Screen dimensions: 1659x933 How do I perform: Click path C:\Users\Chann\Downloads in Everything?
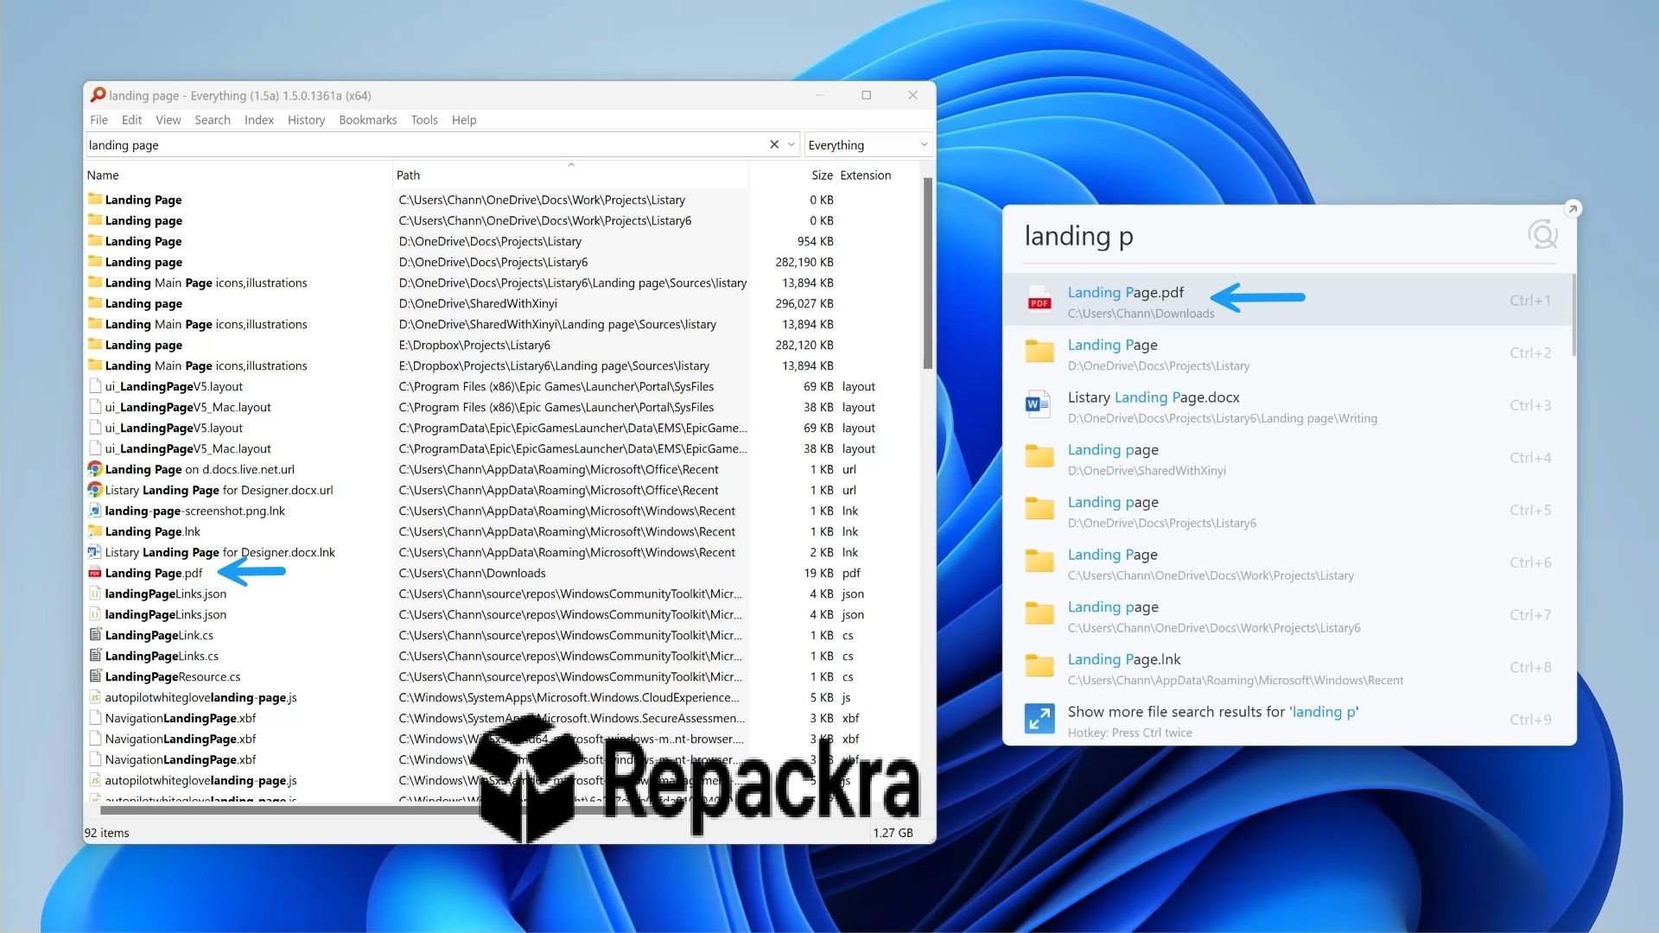point(472,573)
